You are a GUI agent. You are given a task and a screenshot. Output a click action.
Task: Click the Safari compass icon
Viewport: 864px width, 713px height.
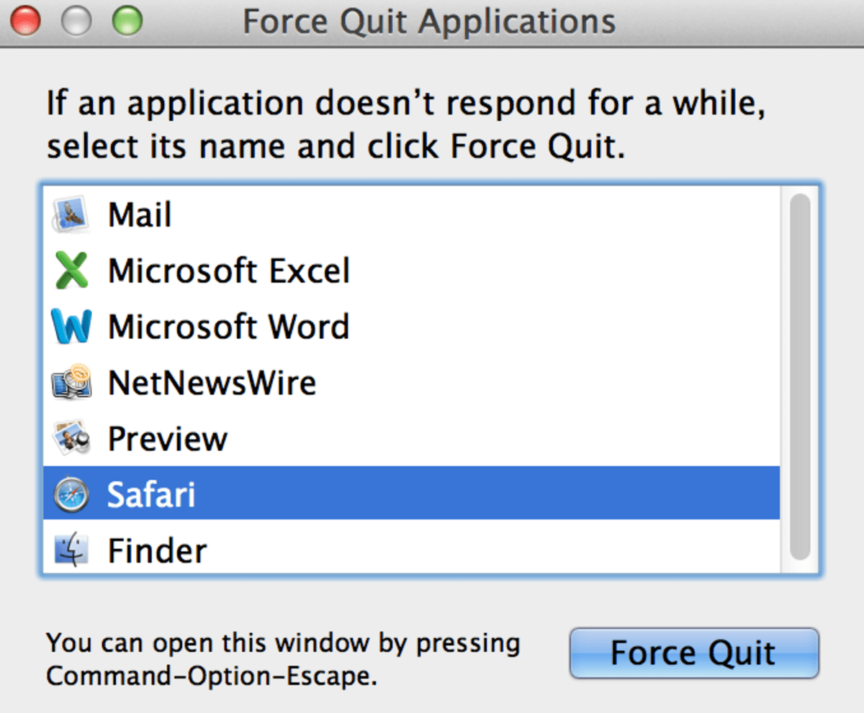click(72, 494)
